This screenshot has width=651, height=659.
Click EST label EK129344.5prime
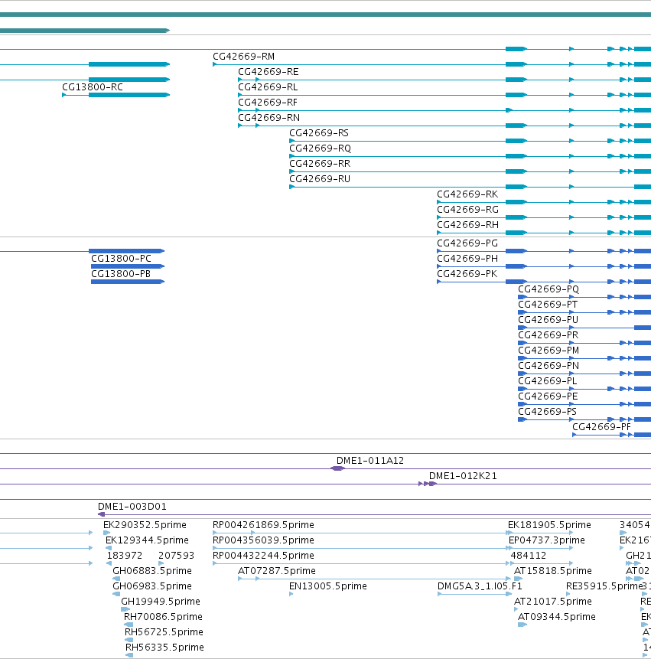pyautogui.click(x=147, y=540)
